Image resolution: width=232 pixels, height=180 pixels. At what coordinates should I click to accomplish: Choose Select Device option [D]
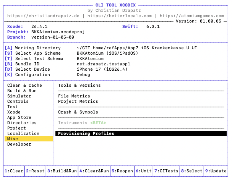(27, 69)
